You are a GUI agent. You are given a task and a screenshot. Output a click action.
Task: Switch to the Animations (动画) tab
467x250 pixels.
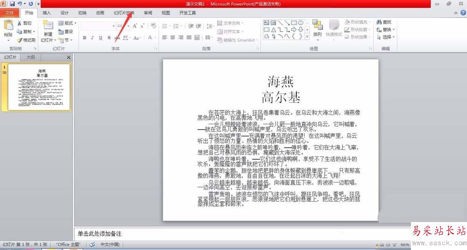coord(100,13)
